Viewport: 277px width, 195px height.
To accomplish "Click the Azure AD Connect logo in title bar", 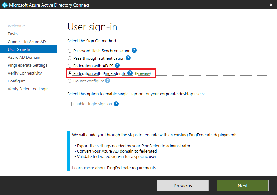I will [x=4, y=5].
